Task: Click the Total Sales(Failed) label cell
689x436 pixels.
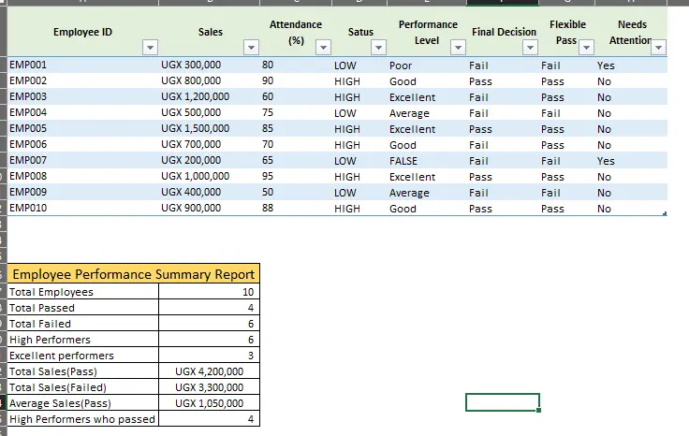Action: coord(83,387)
